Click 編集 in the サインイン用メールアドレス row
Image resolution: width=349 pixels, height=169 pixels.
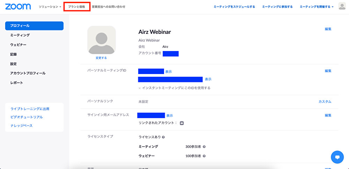(328, 115)
